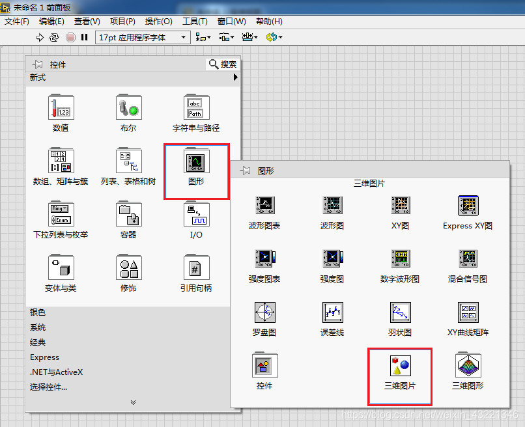Open the I/O controls palette
525x427 pixels.
196,214
